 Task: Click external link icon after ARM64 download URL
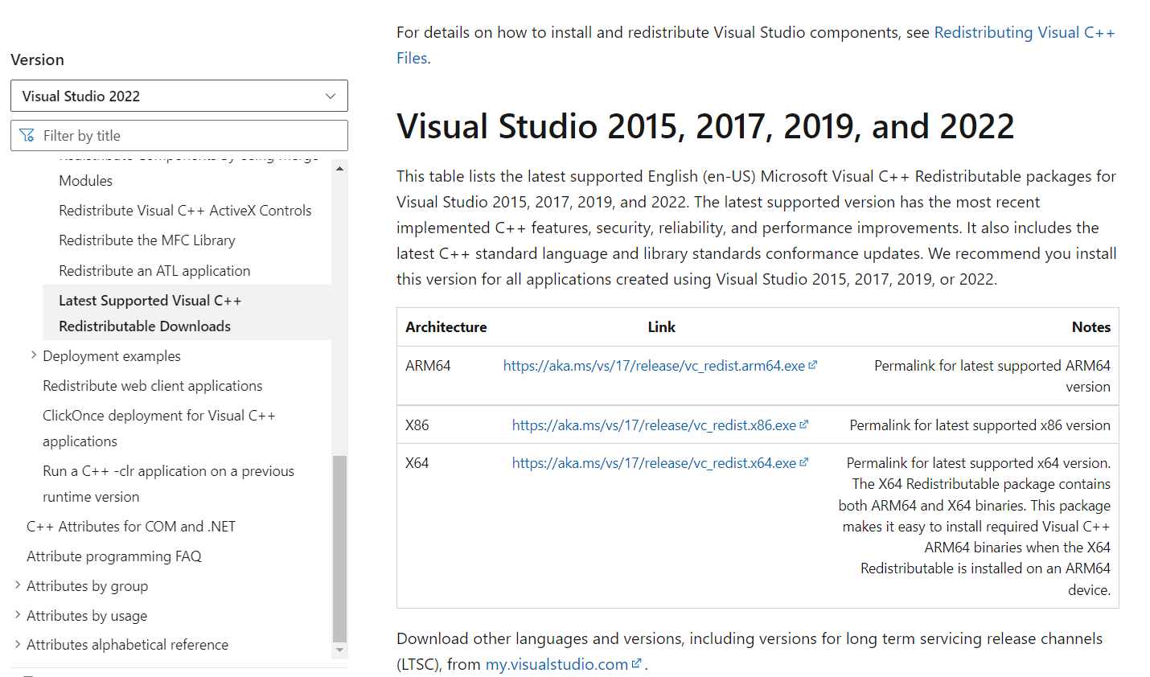tap(813, 365)
